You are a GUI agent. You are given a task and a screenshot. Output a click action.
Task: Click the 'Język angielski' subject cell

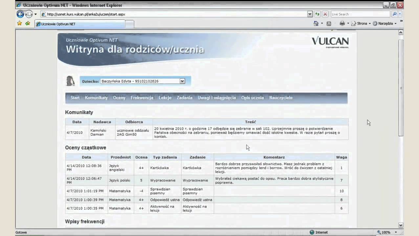[x=120, y=168]
